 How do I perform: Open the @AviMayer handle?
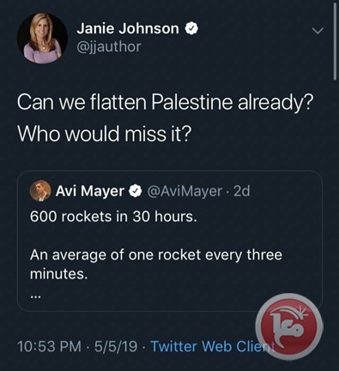(x=185, y=191)
